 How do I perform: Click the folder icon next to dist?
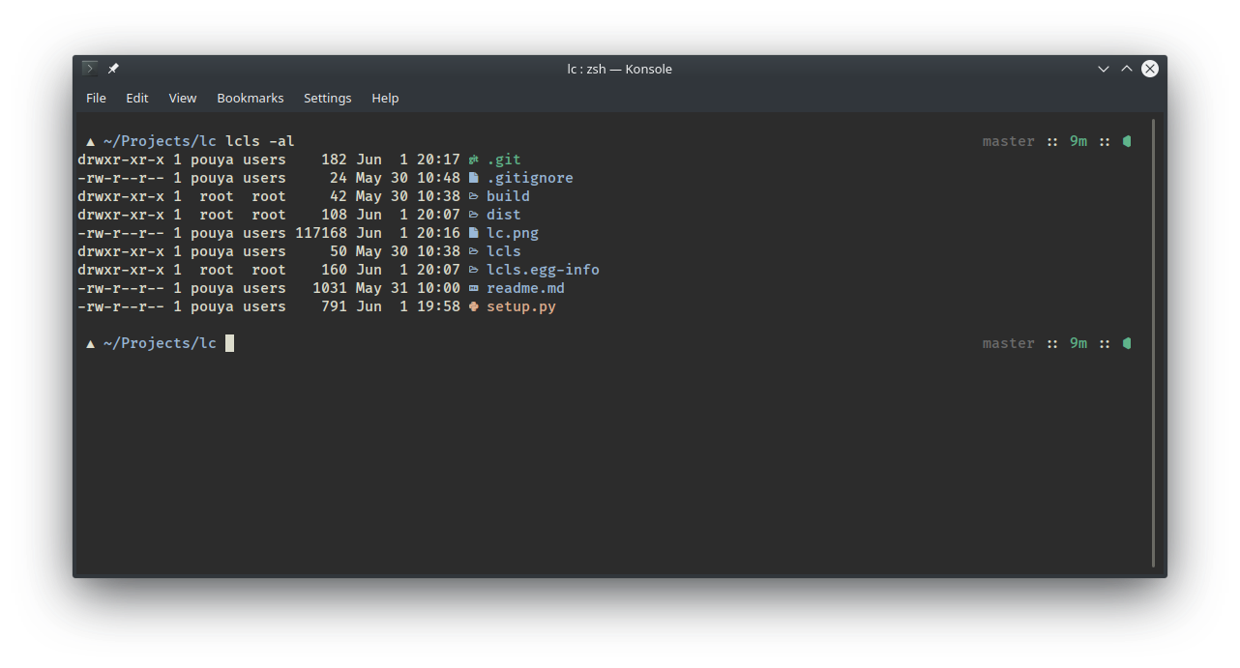(473, 215)
